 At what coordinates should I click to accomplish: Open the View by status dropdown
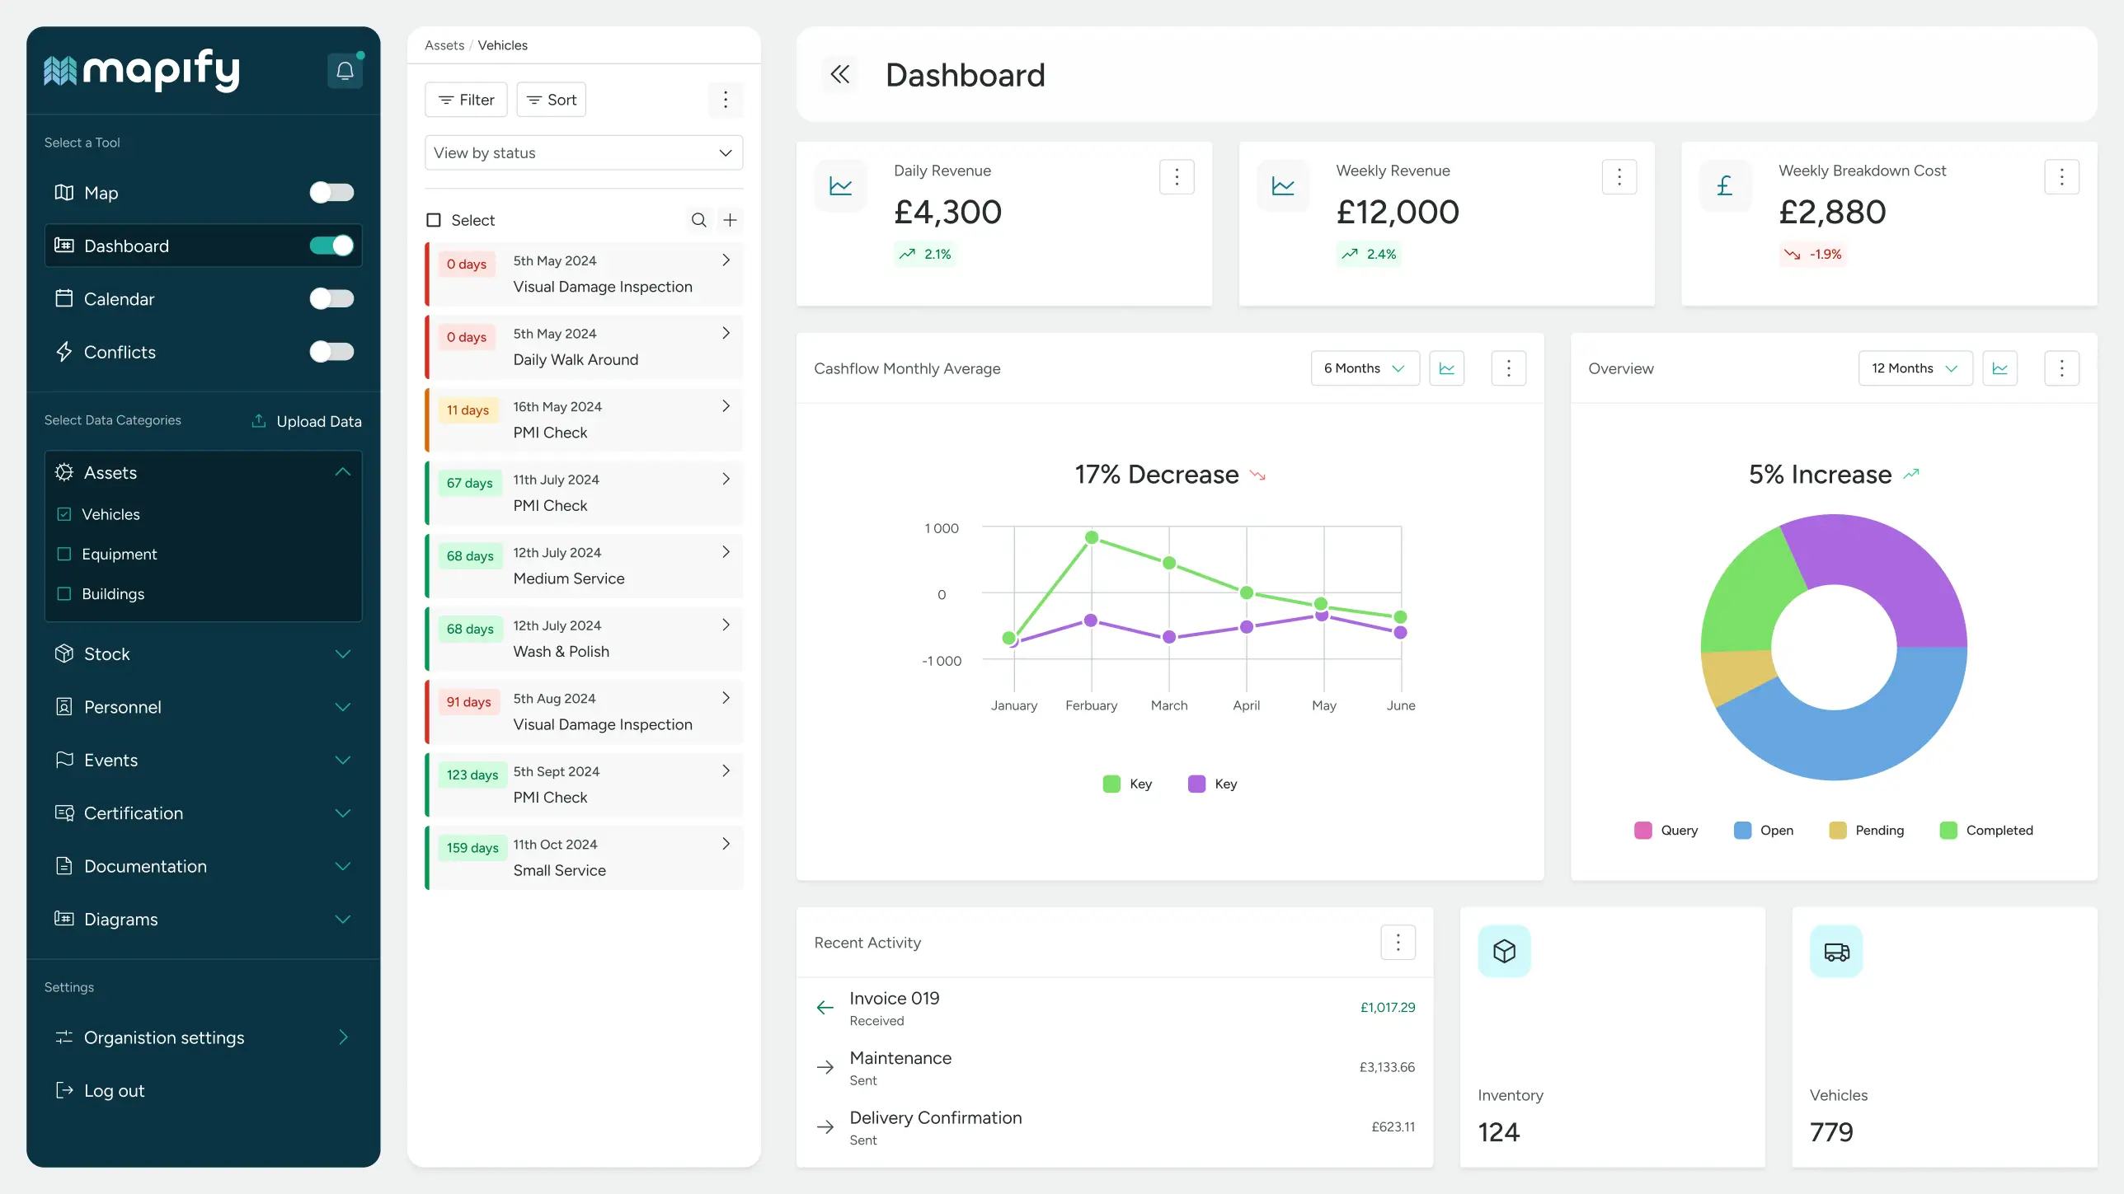pos(583,152)
